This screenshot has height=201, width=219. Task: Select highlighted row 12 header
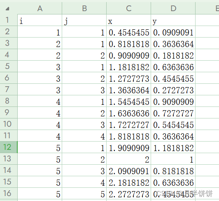coord(9,147)
